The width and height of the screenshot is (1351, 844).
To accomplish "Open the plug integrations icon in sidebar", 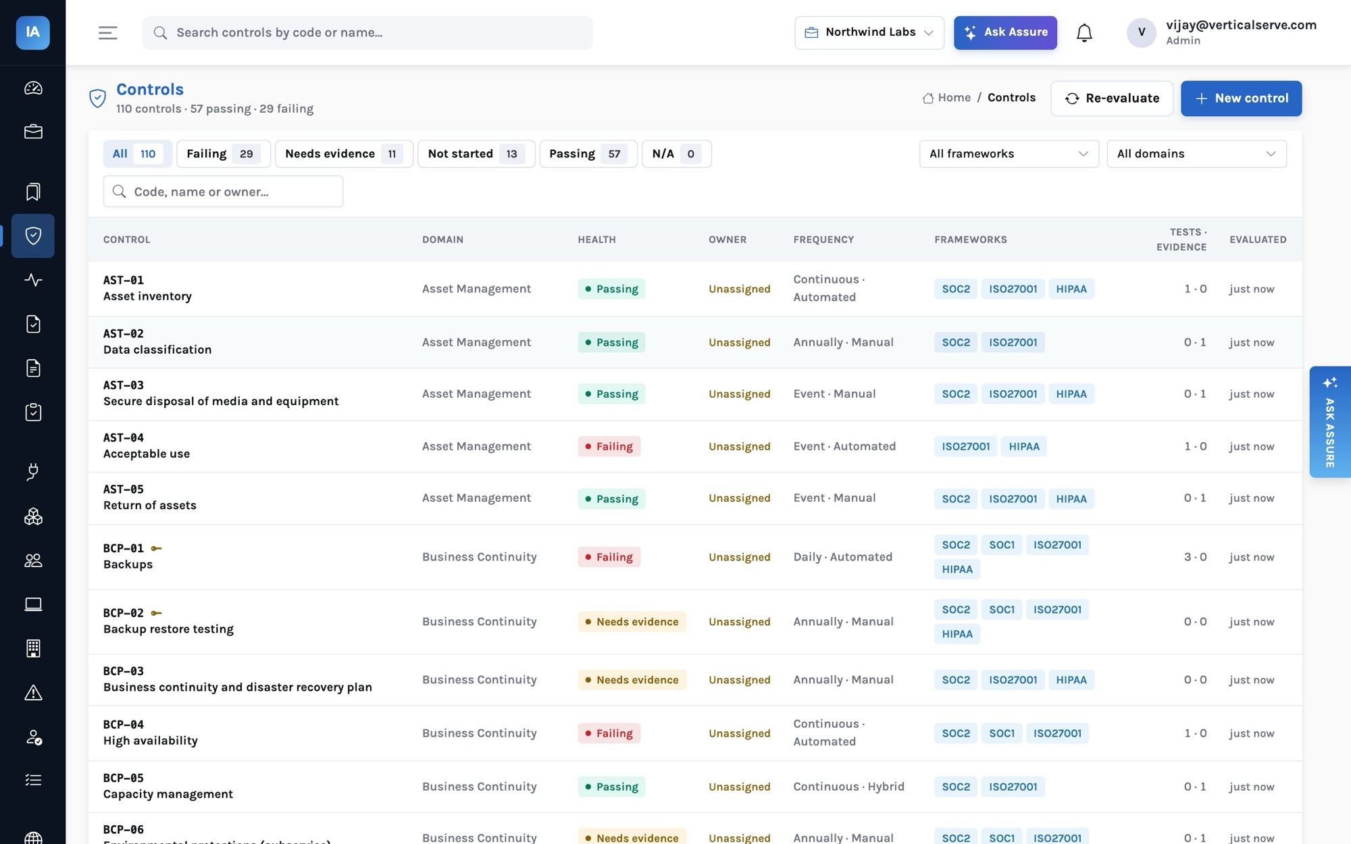I will click(33, 472).
